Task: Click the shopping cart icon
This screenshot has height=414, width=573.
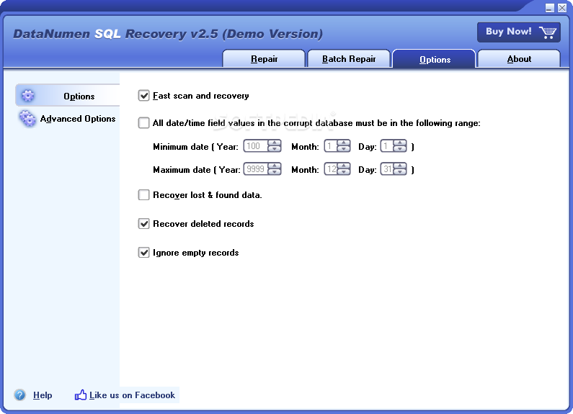Action: (x=548, y=32)
